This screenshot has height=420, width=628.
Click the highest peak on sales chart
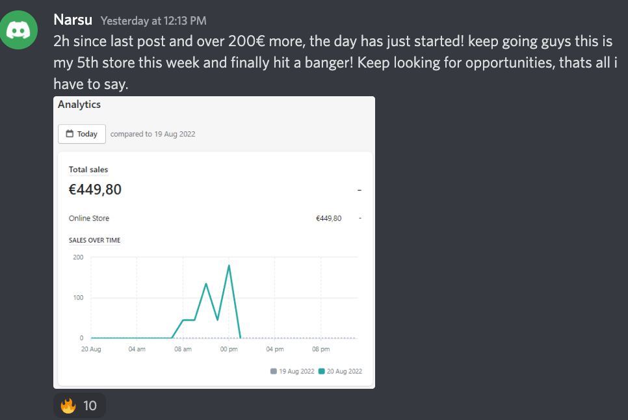click(229, 265)
